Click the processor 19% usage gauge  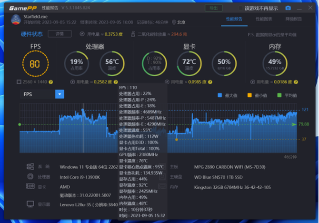point(77,63)
